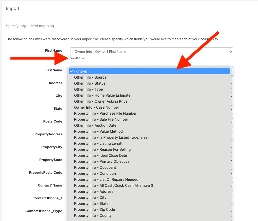Select Other Info - Owner Asking Price
258x221 pixels.
pos(101,101)
